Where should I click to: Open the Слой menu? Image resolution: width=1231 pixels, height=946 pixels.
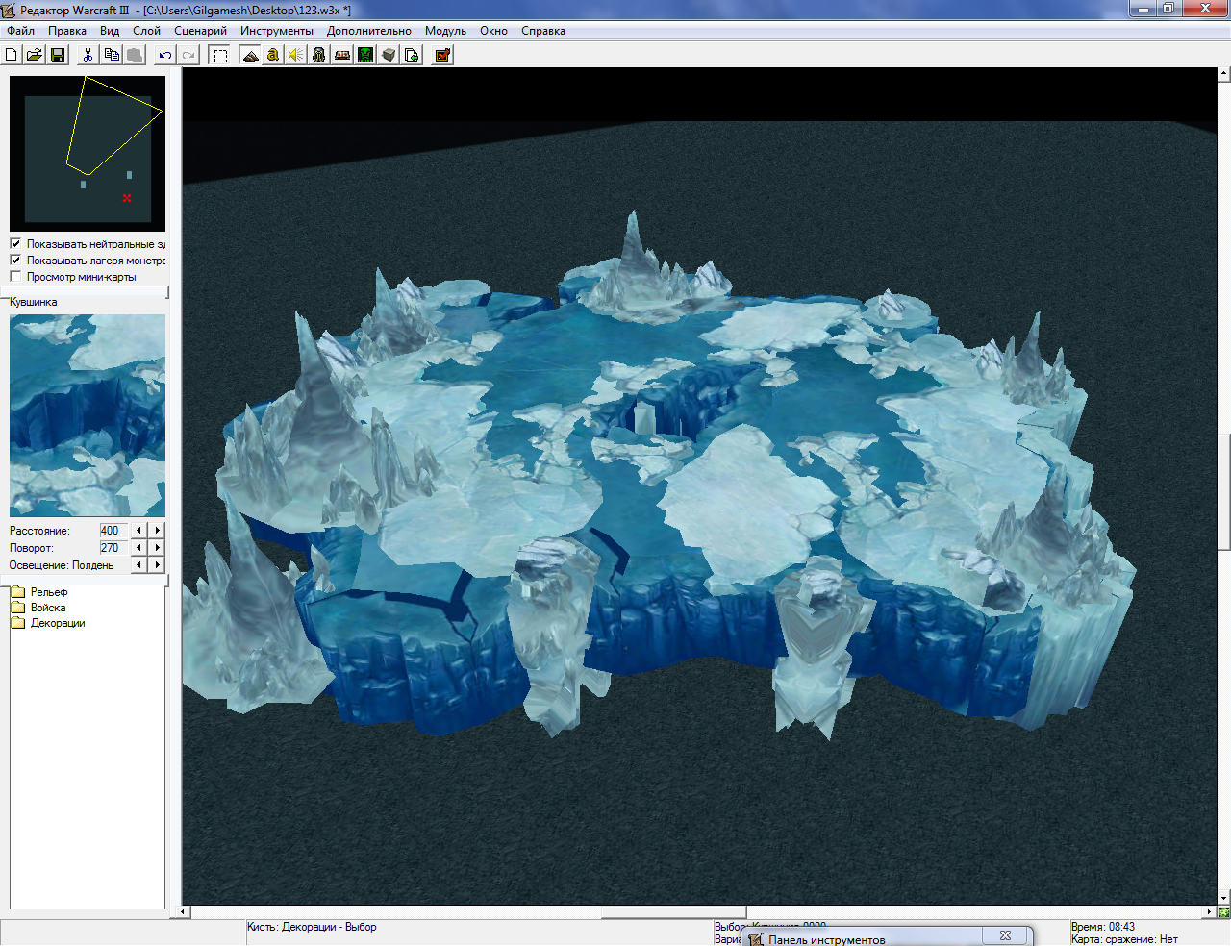147,31
